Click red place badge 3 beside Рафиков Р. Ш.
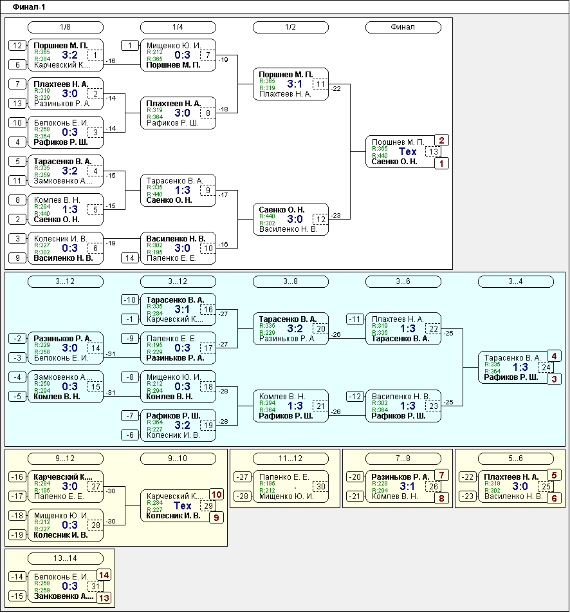 554,379
